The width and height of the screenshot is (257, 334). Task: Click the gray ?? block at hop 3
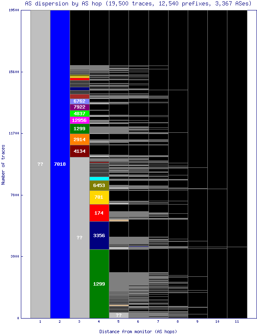(80, 237)
